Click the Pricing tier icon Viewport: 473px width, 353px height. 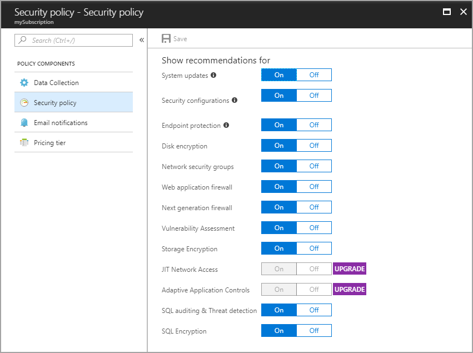[24, 142]
